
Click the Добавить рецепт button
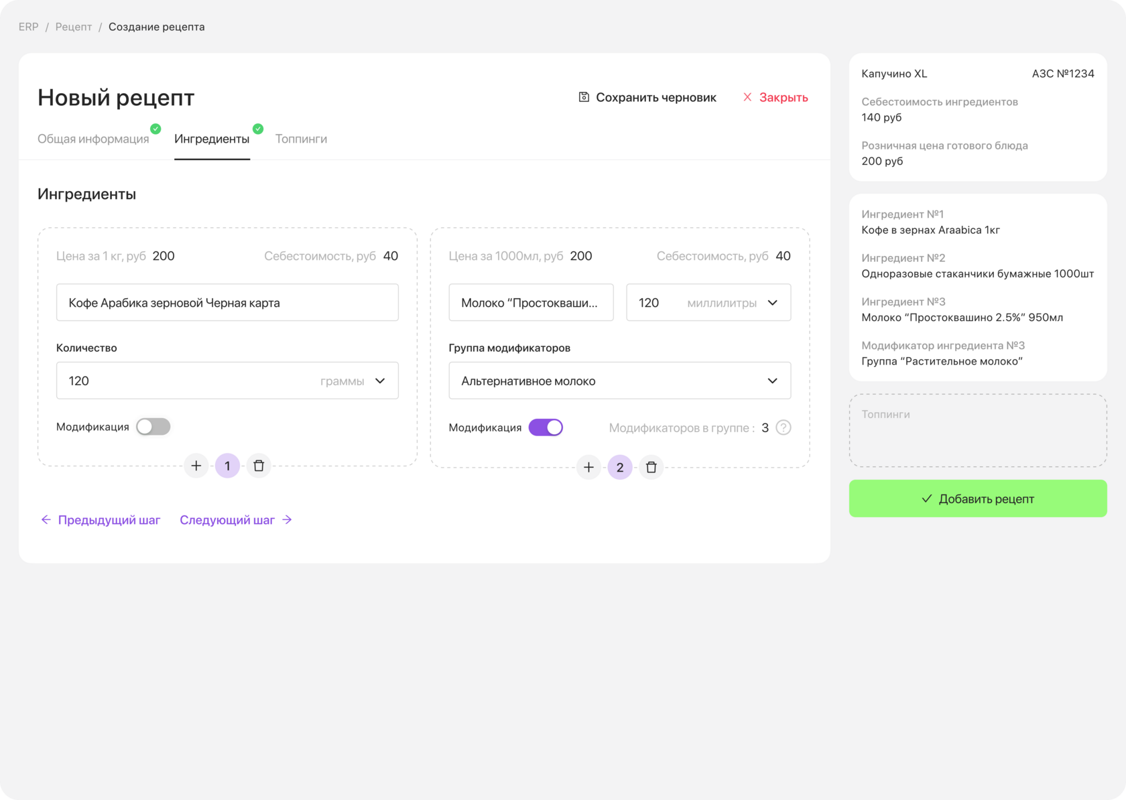pos(977,498)
